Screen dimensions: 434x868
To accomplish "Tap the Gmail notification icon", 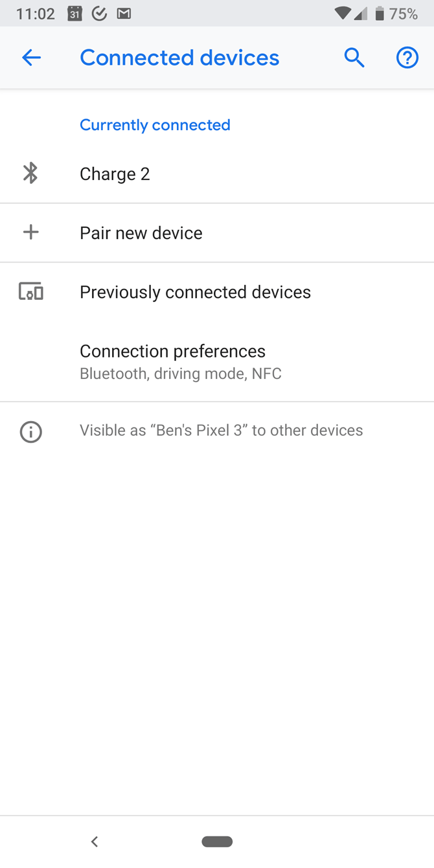I will [x=124, y=14].
